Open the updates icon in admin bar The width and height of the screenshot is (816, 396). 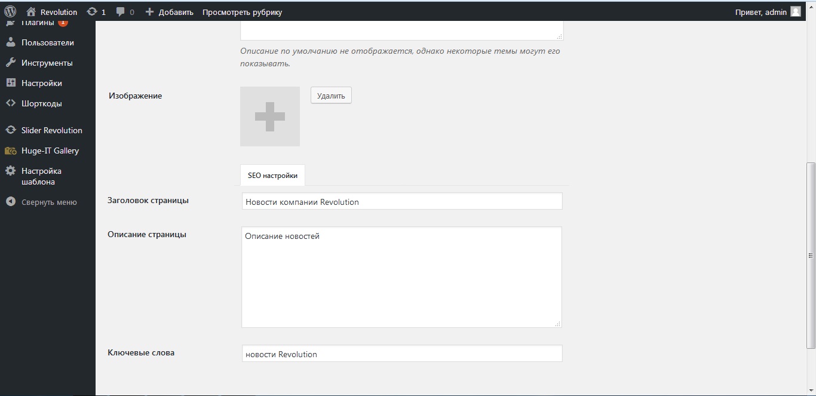point(91,12)
